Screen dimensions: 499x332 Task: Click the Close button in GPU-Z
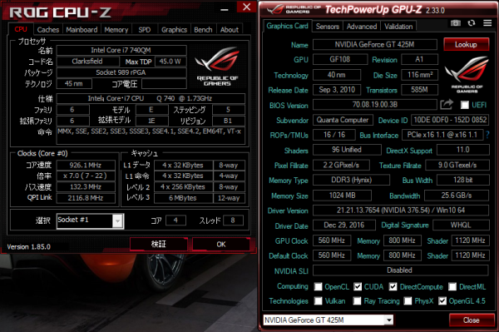click(472, 320)
